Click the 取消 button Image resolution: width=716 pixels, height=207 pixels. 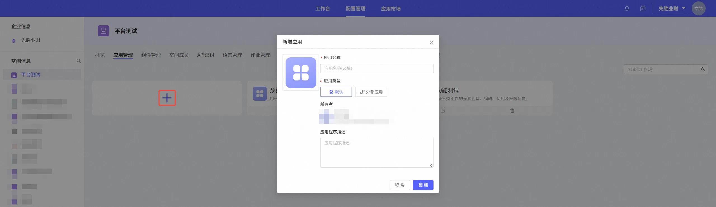tap(400, 185)
